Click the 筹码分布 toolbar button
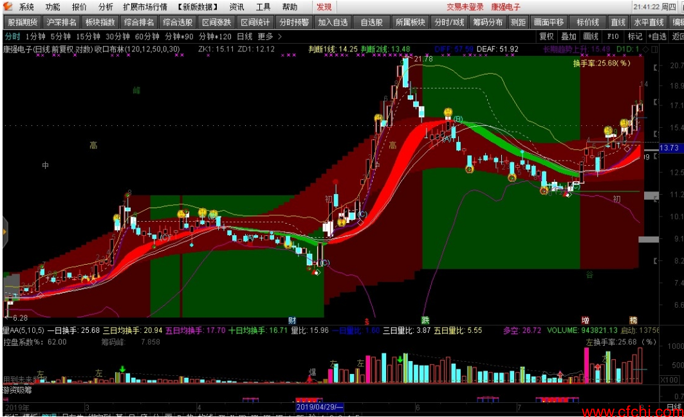The height and width of the screenshot is (417, 684). pos(488,22)
